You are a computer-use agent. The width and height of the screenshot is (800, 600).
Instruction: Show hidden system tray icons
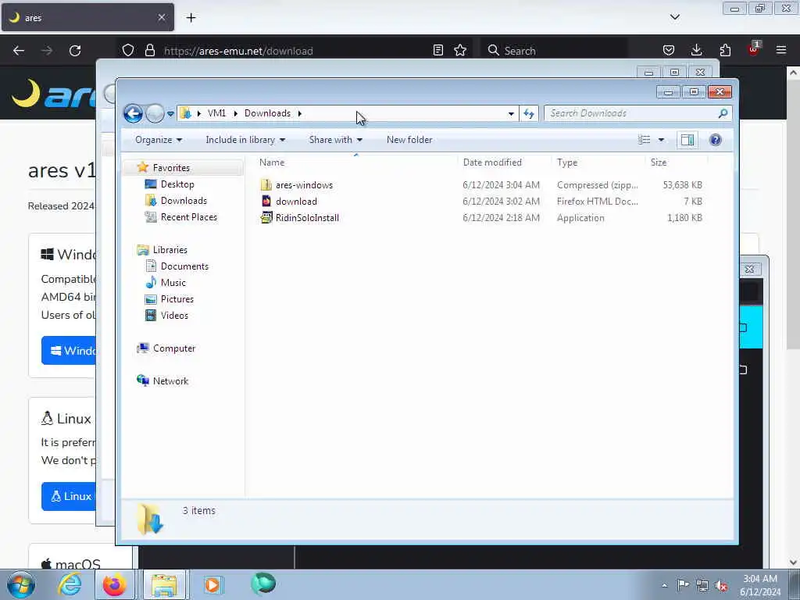[664, 586]
